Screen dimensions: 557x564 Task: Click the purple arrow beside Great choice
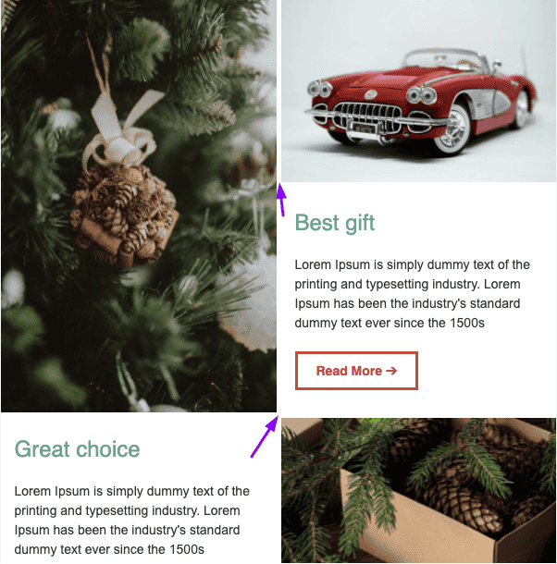coord(265,436)
